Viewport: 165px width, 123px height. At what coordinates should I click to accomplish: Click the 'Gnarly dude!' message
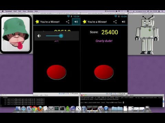[x=104, y=41]
